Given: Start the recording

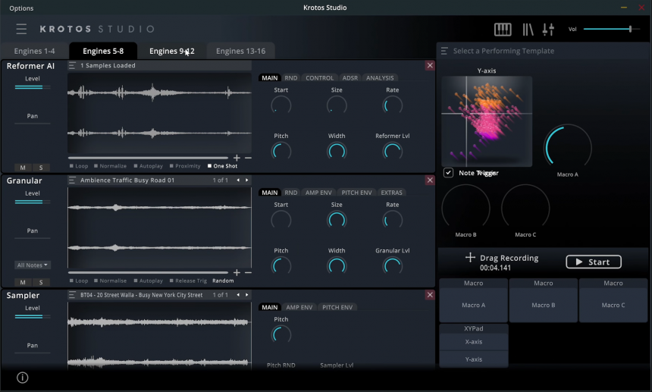Looking at the screenshot, I should pos(594,262).
